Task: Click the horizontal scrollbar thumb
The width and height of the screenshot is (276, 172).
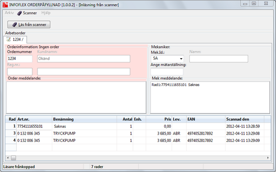Action: pos(13,158)
